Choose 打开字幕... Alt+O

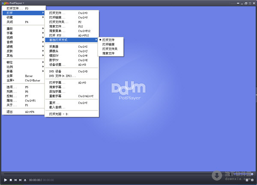tap(72, 83)
